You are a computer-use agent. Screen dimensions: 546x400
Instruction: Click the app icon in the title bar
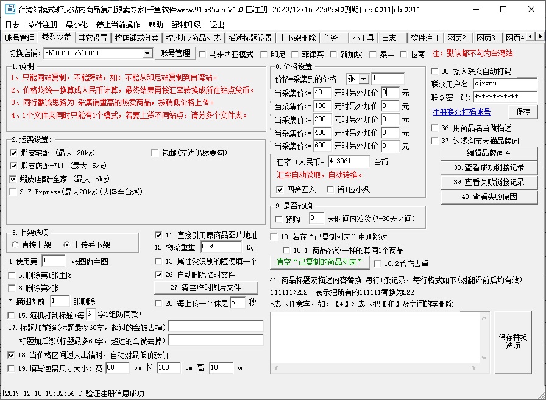pos(10,9)
